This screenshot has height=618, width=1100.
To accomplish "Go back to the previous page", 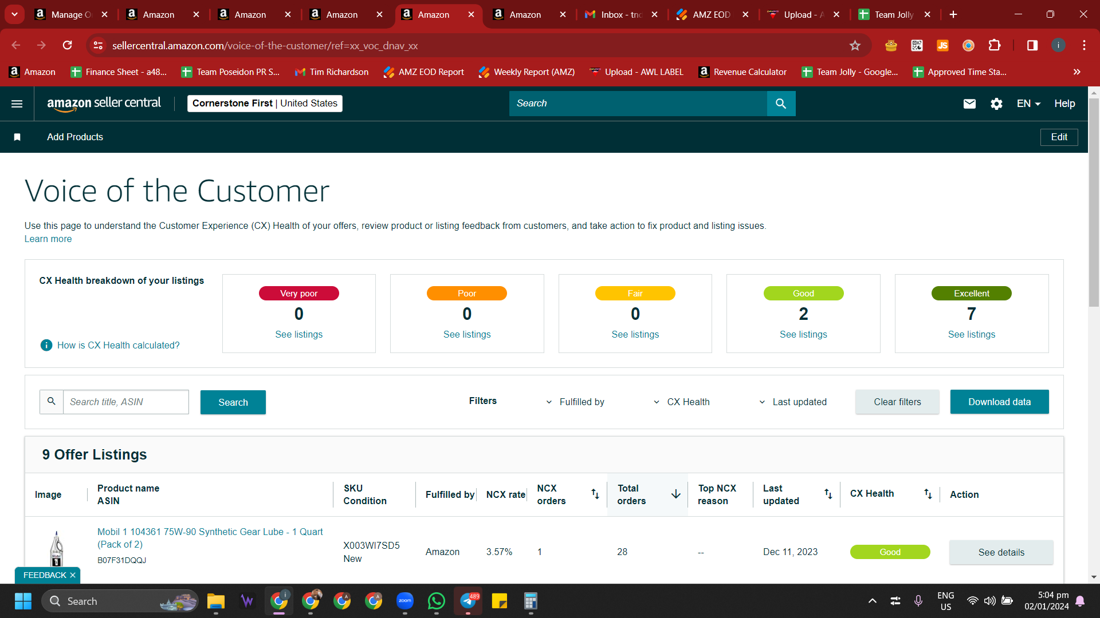I will coord(16,45).
